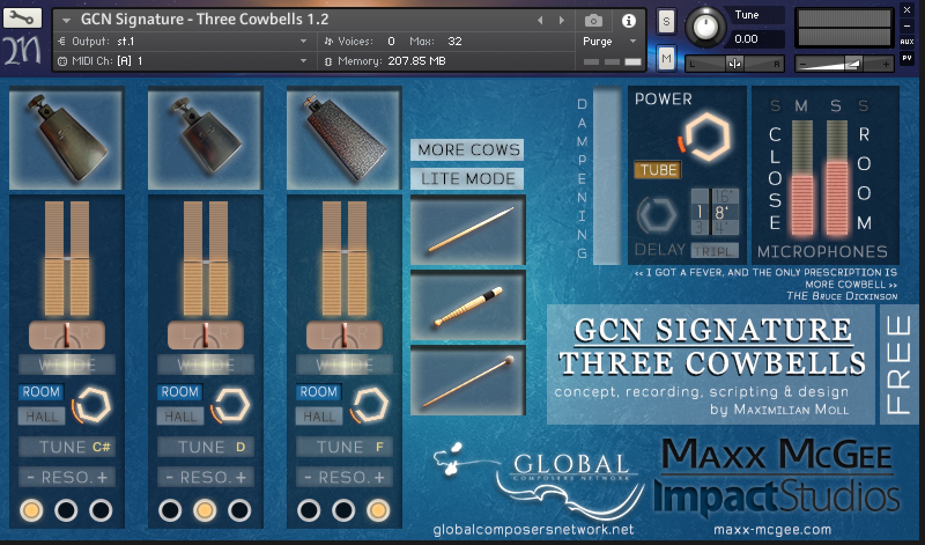925x545 pixels.
Task: Click the MORE COWS button
Action: point(468,150)
